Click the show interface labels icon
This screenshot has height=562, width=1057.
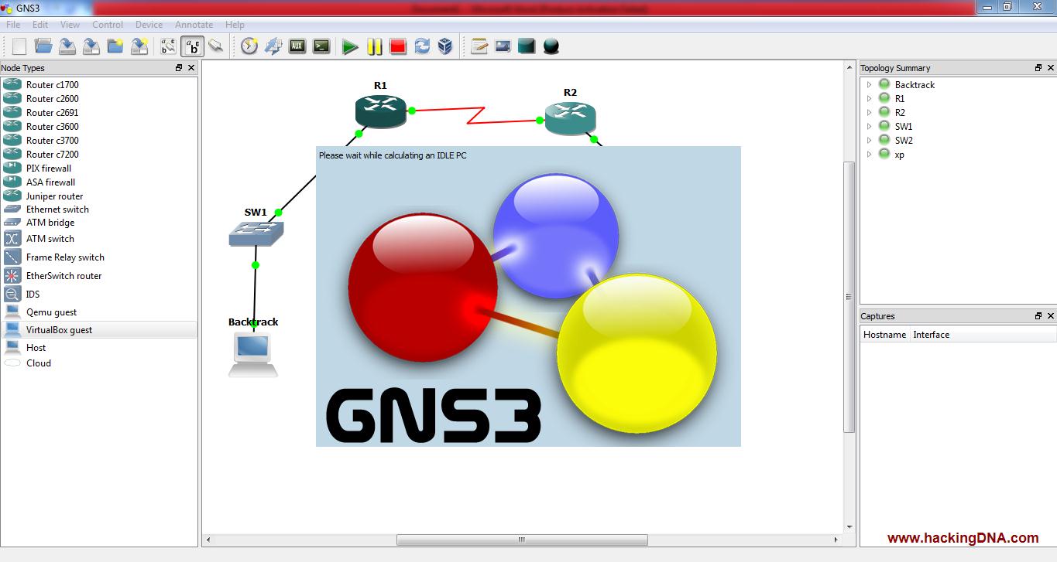168,46
